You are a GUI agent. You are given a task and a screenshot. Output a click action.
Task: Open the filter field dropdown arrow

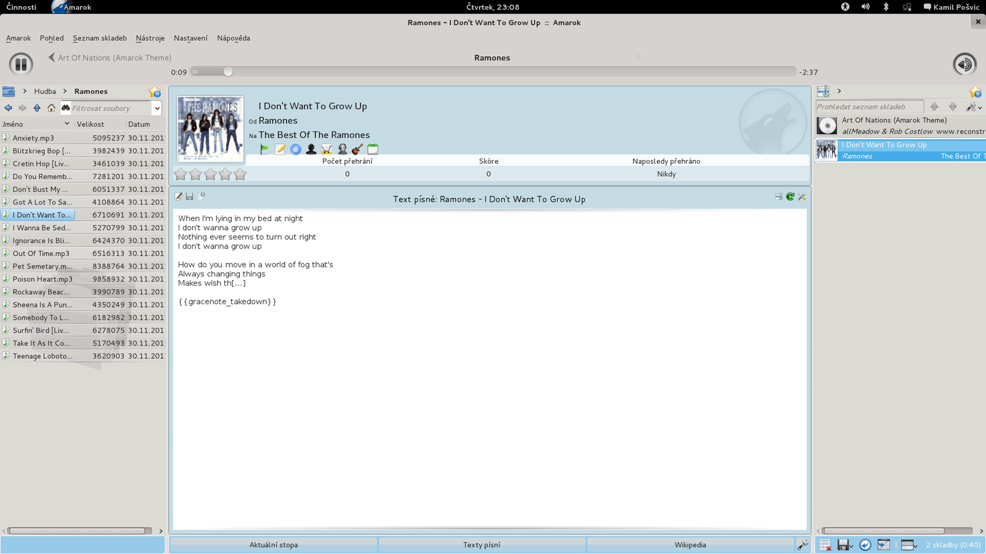pos(157,108)
